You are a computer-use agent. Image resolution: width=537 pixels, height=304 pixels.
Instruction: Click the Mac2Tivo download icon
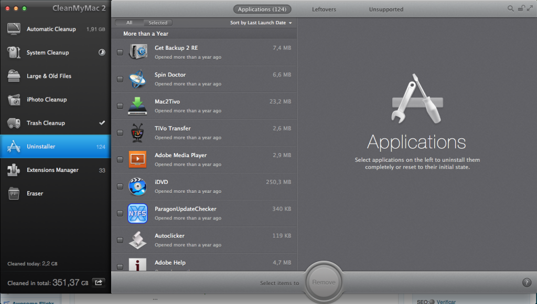pyautogui.click(x=138, y=106)
